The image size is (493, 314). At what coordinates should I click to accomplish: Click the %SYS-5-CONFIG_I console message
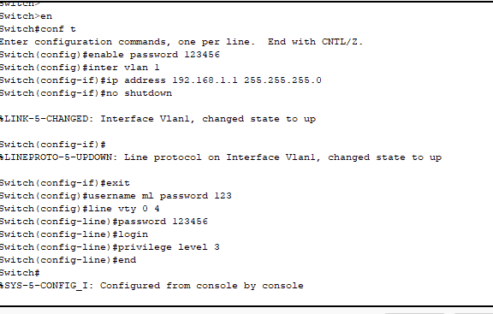[151, 286]
